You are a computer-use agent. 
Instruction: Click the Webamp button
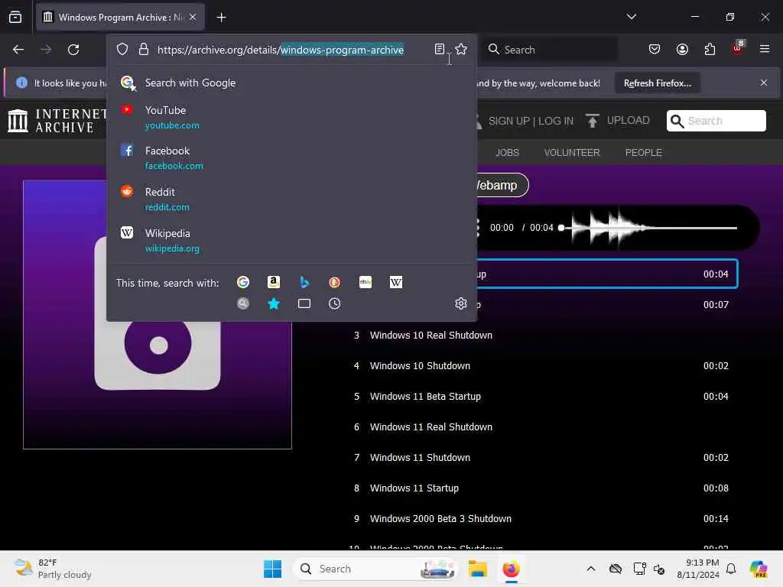pos(501,185)
